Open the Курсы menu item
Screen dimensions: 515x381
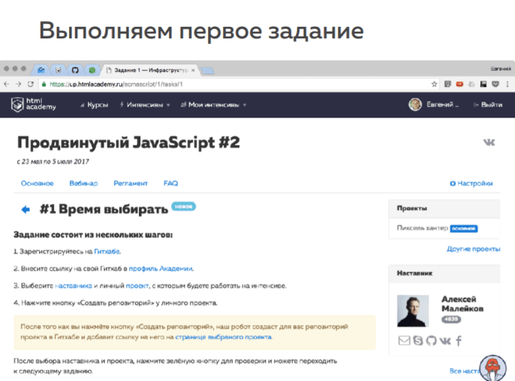coord(94,105)
